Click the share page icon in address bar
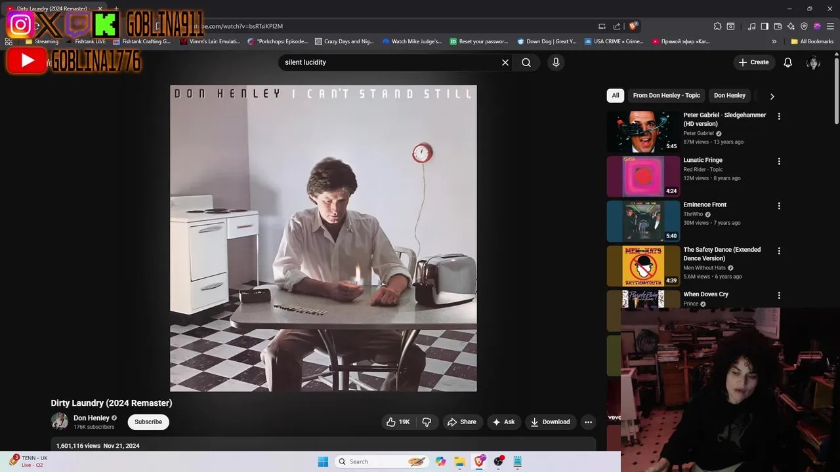This screenshot has width=840, height=472. tap(617, 26)
